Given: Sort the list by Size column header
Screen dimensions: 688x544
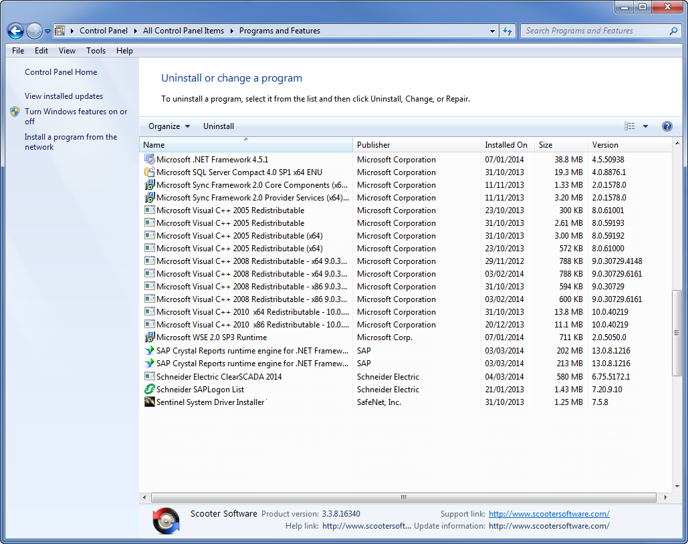Looking at the screenshot, I should click(x=561, y=145).
